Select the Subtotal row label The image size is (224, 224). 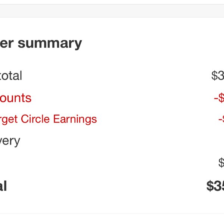[11, 75]
